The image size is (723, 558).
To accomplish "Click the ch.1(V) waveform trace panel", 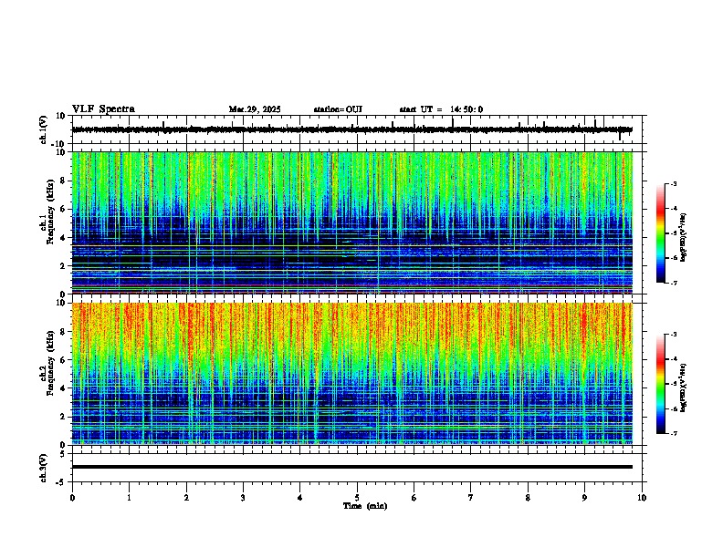I will [x=357, y=129].
